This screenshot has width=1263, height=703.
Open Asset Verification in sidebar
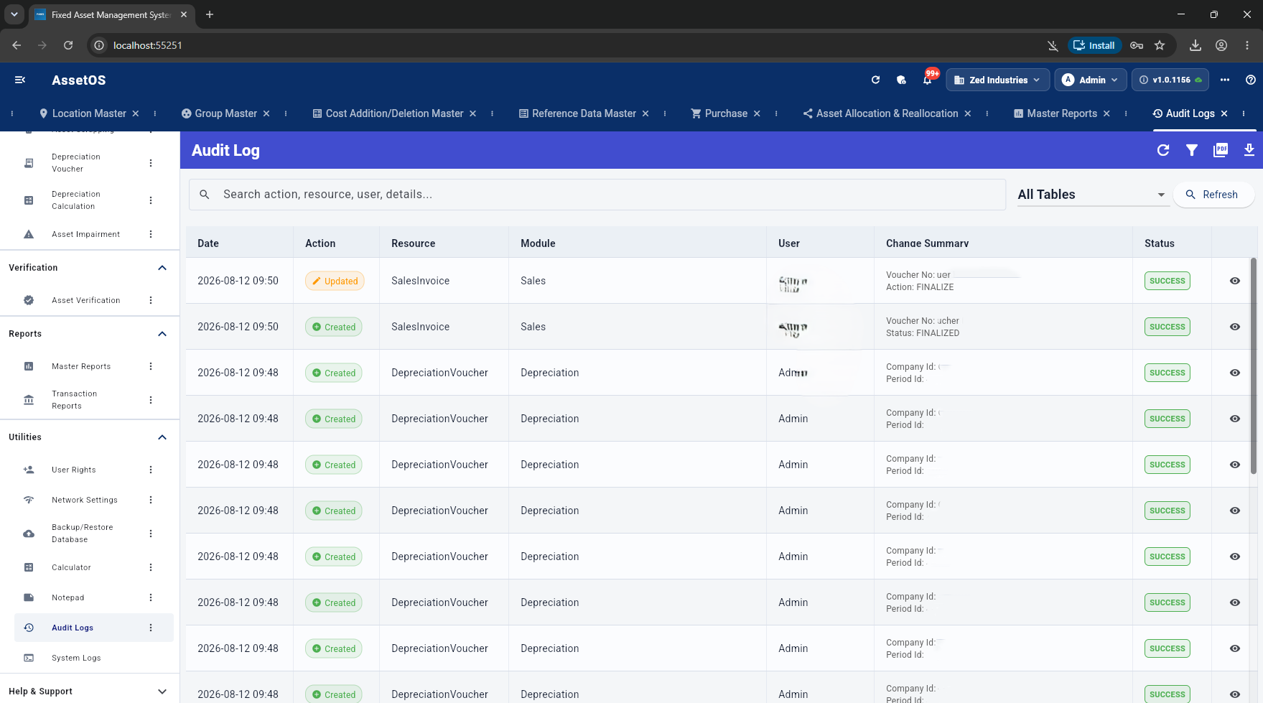(86, 300)
